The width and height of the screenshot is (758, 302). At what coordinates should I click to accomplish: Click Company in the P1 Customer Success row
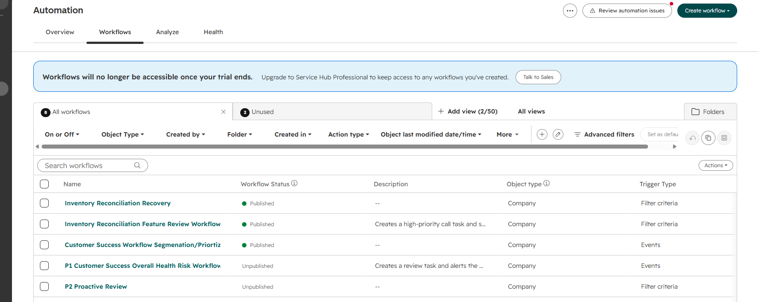522,266
